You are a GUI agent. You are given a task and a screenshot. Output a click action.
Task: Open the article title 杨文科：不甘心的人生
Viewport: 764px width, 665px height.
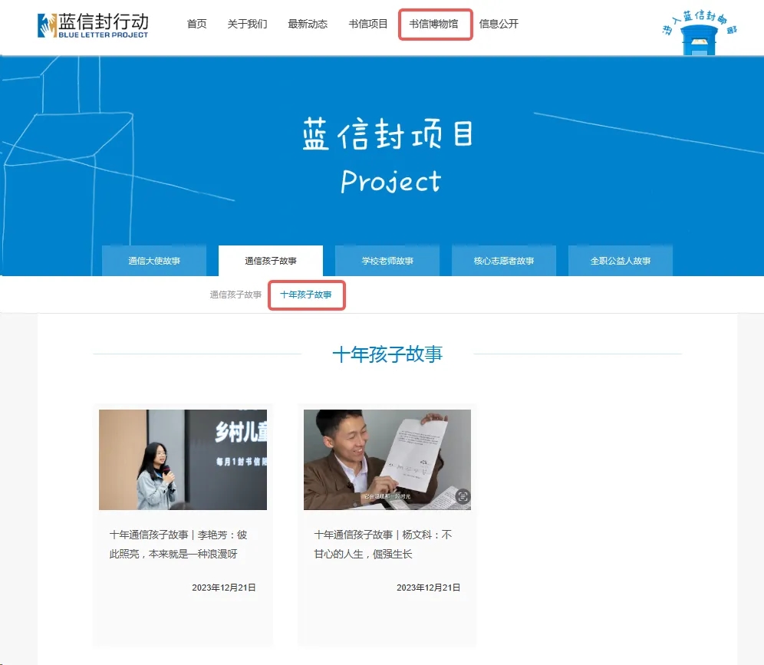point(383,544)
